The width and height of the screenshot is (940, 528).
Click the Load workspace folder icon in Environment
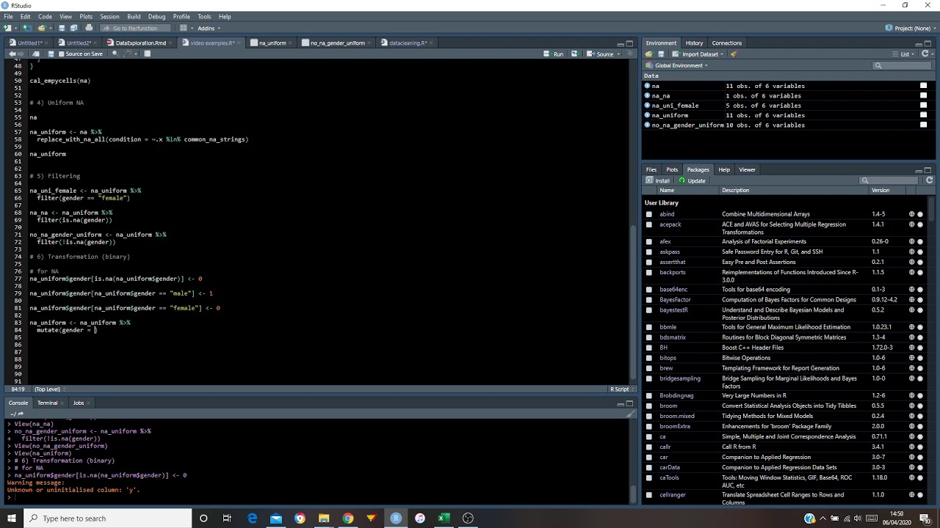[649, 54]
